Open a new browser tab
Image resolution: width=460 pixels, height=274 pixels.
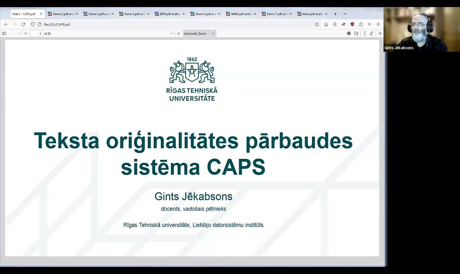point(335,14)
